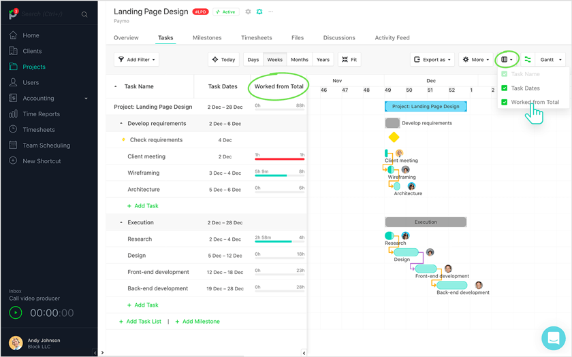
Task: Switch to the Milestones tab
Action: pyautogui.click(x=207, y=37)
